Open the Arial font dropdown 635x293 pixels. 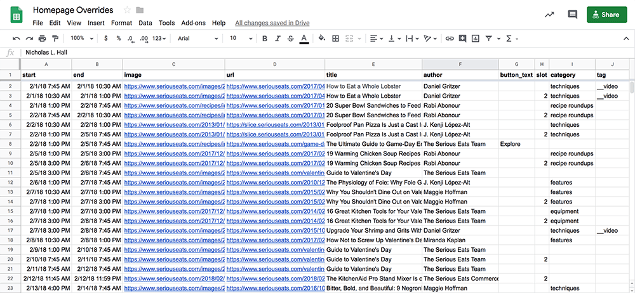tap(198, 39)
